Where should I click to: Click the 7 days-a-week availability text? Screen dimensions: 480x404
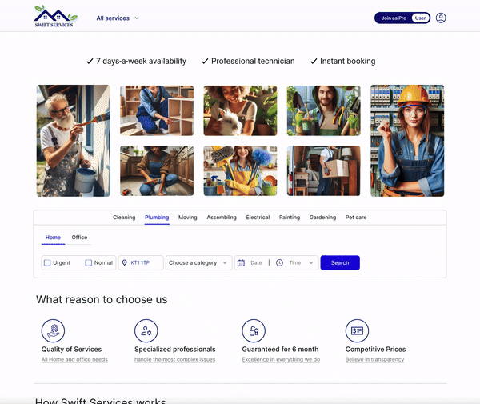(x=141, y=62)
